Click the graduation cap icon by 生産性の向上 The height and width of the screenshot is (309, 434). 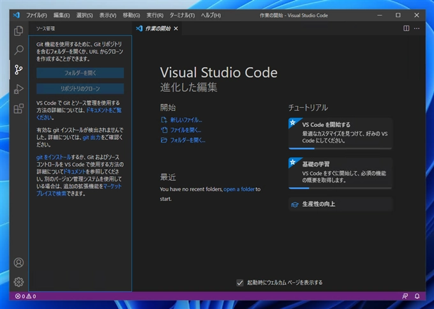pyautogui.click(x=295, y=204)
